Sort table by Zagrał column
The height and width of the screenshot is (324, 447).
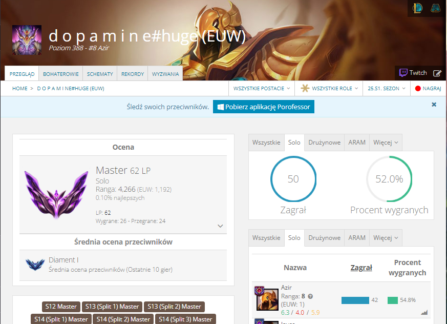pos(361,268)
